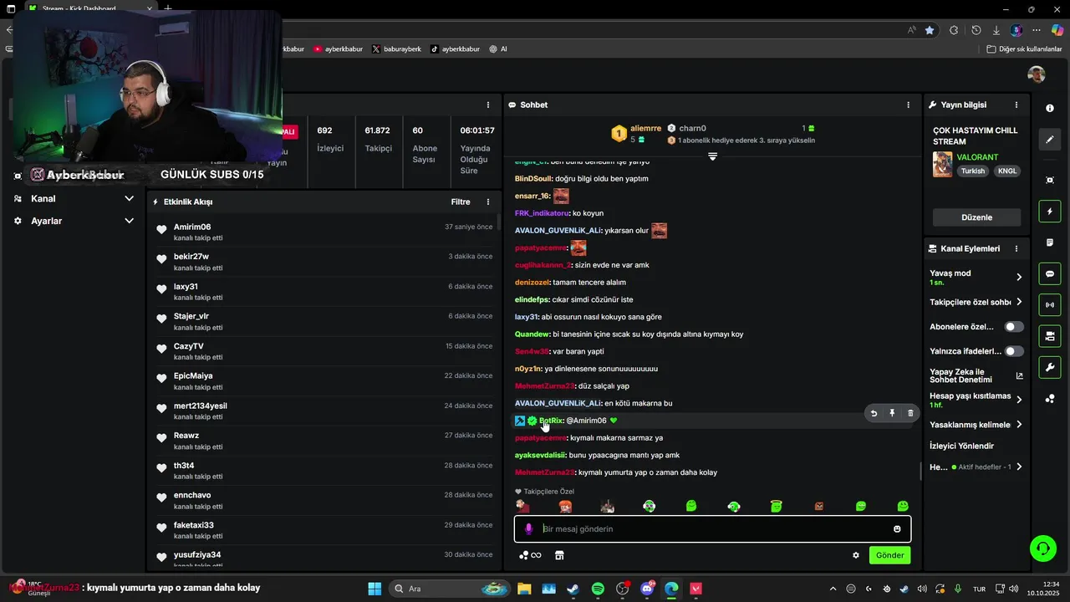Click the VALORANT game thumbnail
Screen dimensions: 1070x602
click(x=942, y=164)
